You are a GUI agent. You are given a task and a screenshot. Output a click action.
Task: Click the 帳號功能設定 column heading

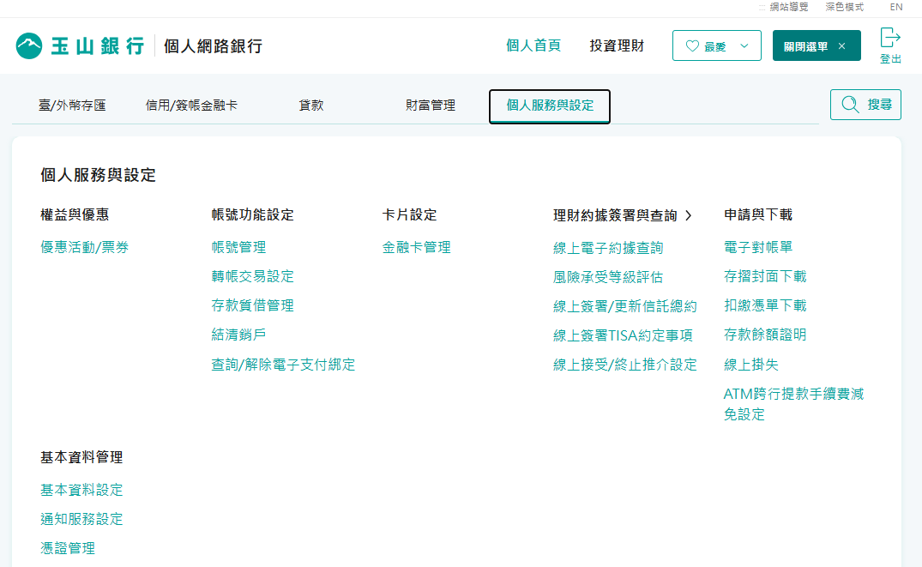(x=252, y=214)
